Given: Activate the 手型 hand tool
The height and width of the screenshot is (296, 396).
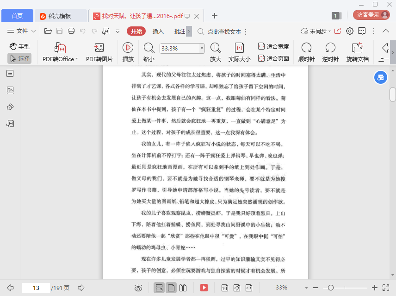Looking at the screenshot, I should coord(19,46).
